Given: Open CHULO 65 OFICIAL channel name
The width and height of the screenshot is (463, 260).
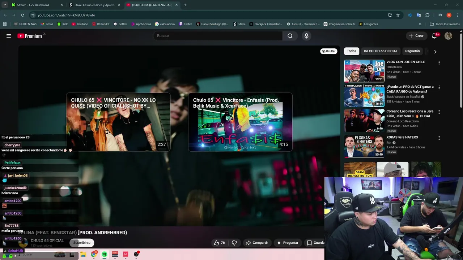Looking at the screenshot, I should [x=47, y=240].
